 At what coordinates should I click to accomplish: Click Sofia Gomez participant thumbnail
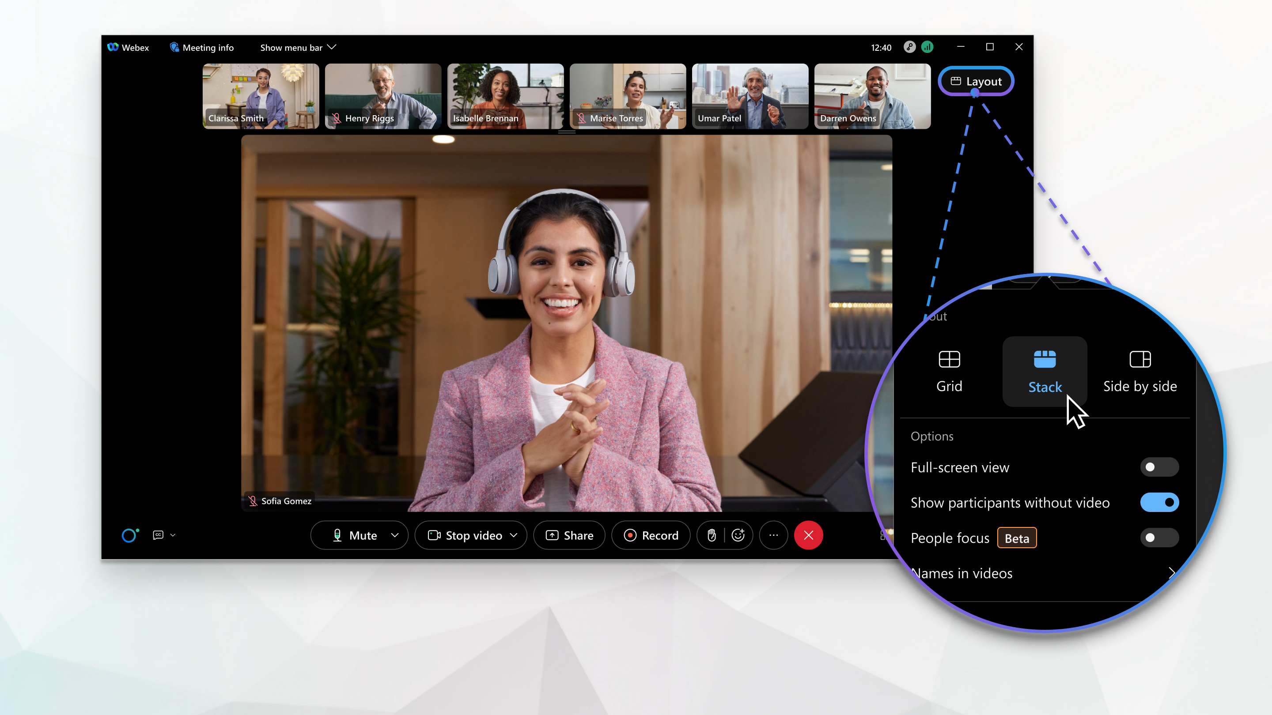[566, 323]
